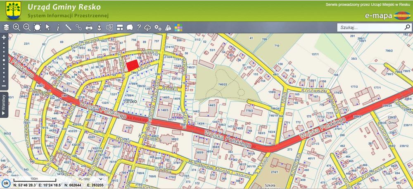Open the print map tool
Image resolution: width=413 pixels, height=189 pixels.
point(89,27)
